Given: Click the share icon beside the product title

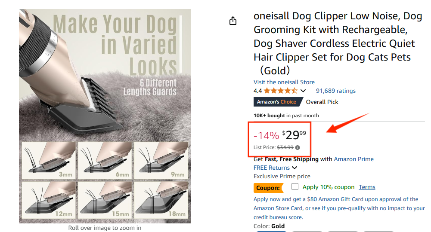Looking at the screenshot, I should (x=233, y=21).
